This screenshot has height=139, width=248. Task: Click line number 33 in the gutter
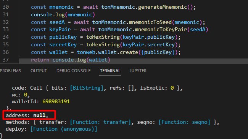pyautogui.click(x=6, y=30)
